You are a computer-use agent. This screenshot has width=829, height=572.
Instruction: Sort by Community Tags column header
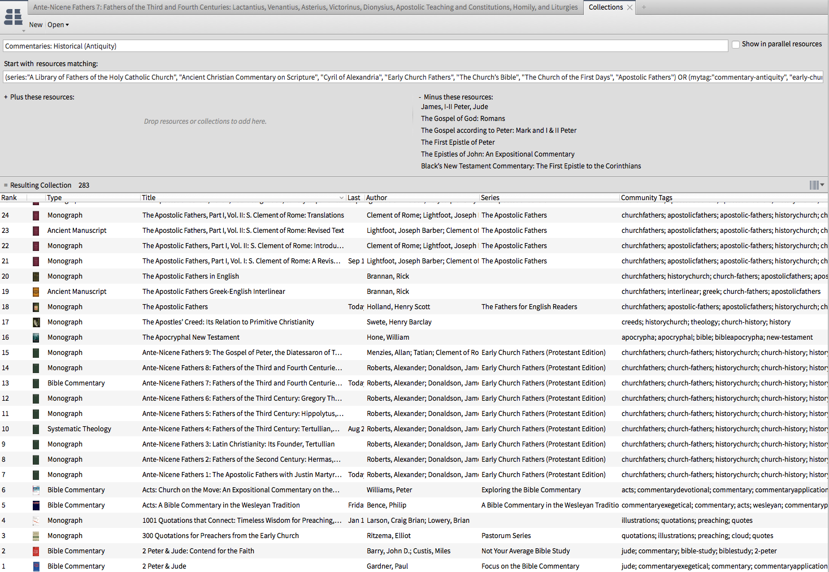646,198
